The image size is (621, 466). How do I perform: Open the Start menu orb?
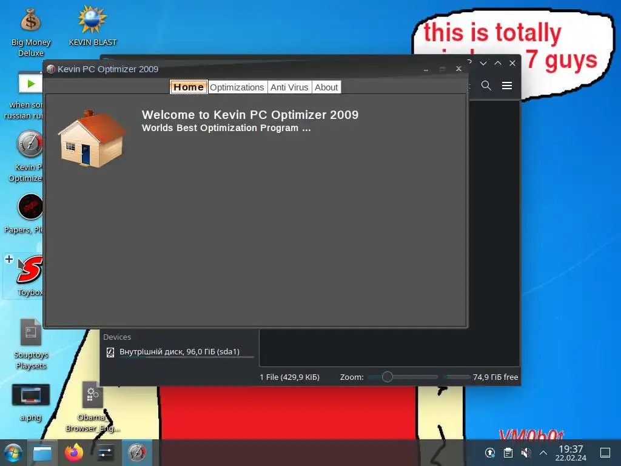click(x=13, y=453)
